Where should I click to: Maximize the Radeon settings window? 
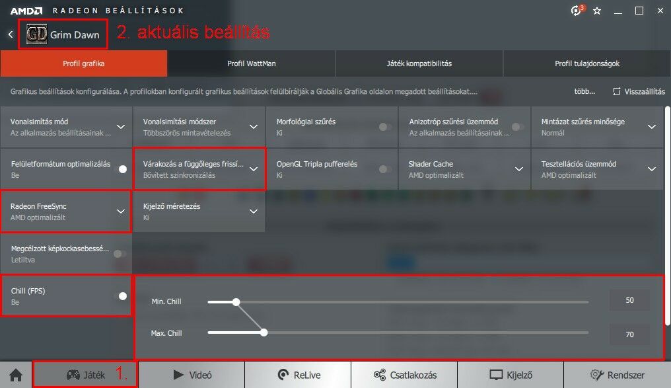[639, 11]
